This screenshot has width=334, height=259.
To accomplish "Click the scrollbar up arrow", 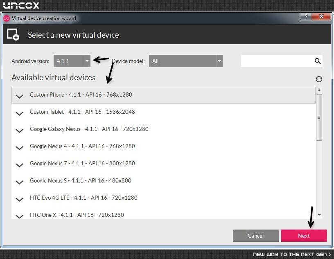I will (319, 90).
